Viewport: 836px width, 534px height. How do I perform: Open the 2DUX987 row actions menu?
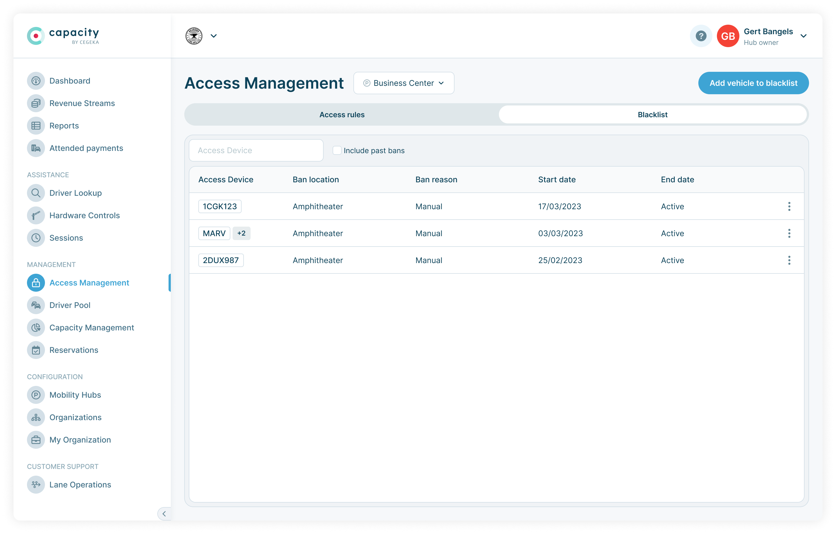tap(789, 260)
